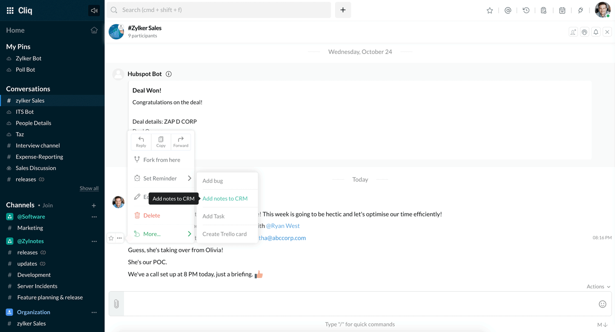Open the apps grid launcher icon

click(x=10, y=10)
